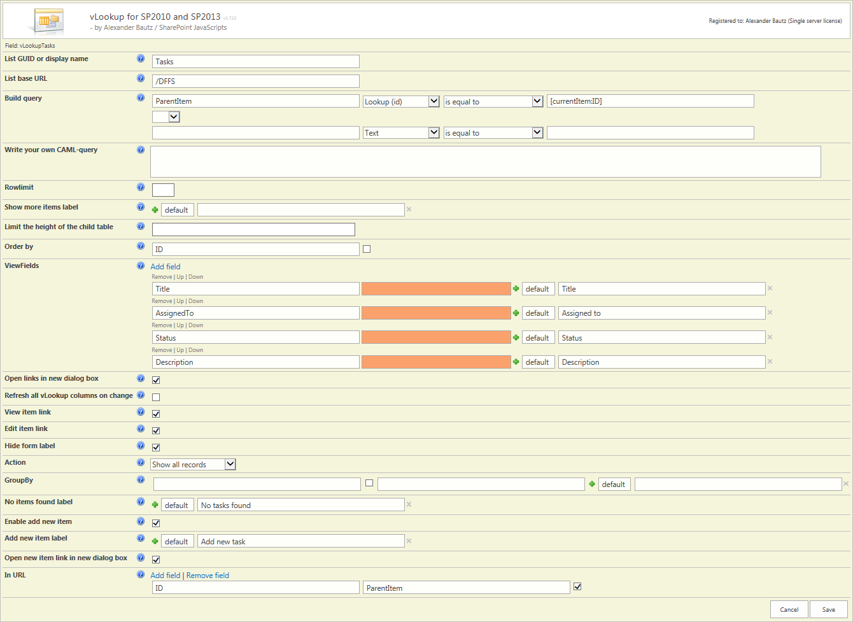The image size is (853, 622).
Task: Change the Action dropdown from "Show all records"
Action: [192, 464]
